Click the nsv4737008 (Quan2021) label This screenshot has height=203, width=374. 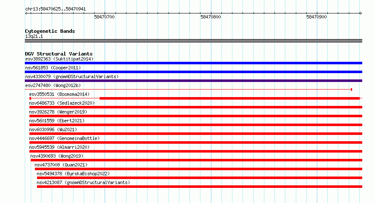[61, 165]
